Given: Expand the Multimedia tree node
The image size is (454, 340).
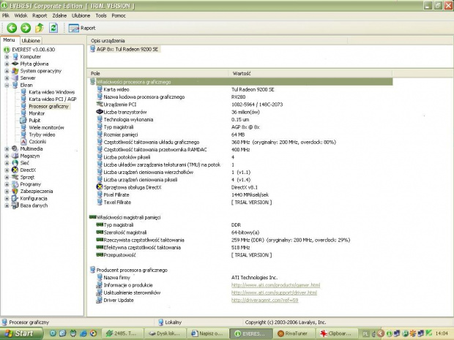Looking at the screenshot, I should click(7, 149).
